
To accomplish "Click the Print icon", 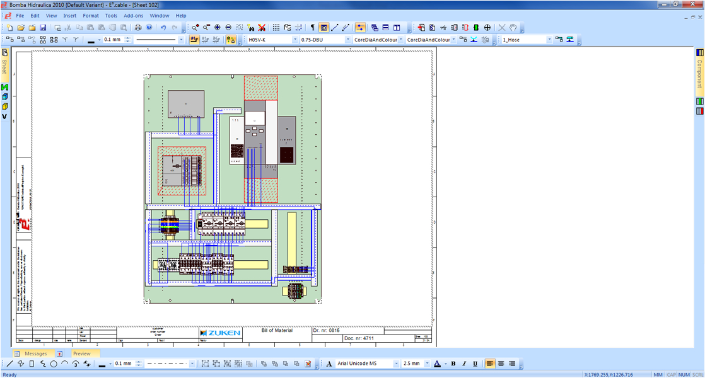I will tap(137, 27).
